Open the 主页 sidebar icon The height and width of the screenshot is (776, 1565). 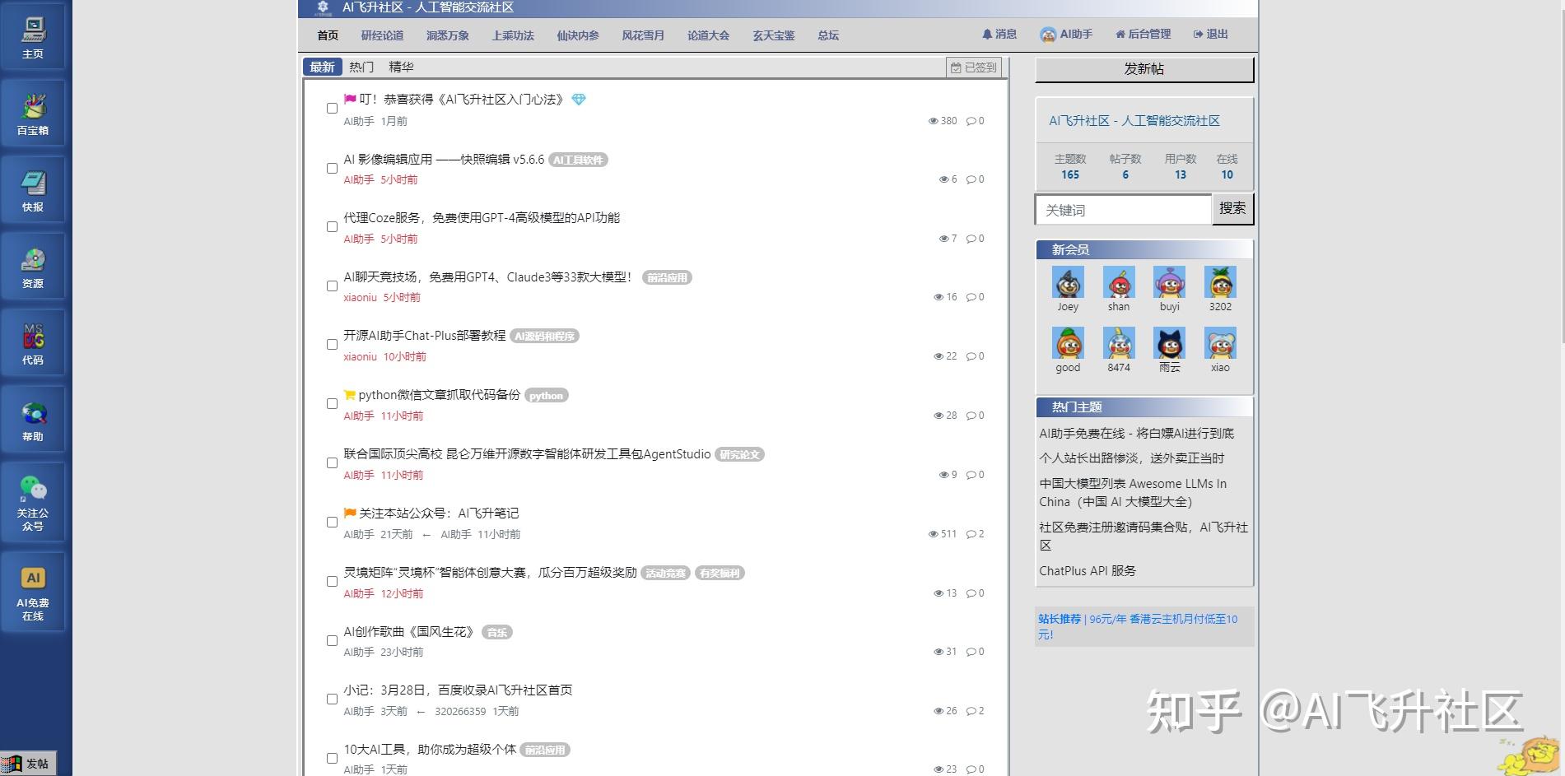pos(33,36)
